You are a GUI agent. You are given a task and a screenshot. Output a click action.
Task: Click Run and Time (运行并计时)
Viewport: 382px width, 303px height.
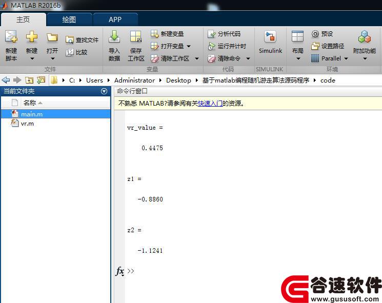(x=227, y=46)
